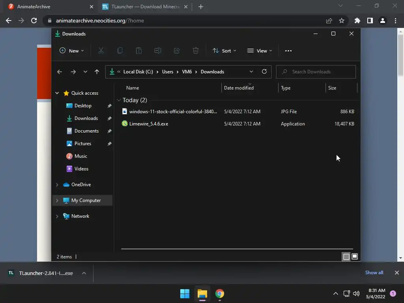The height and width of the screenshot is (303, 404).
Task: Open Chrome profile avatar icon
Action: click(x=383, y=21)
